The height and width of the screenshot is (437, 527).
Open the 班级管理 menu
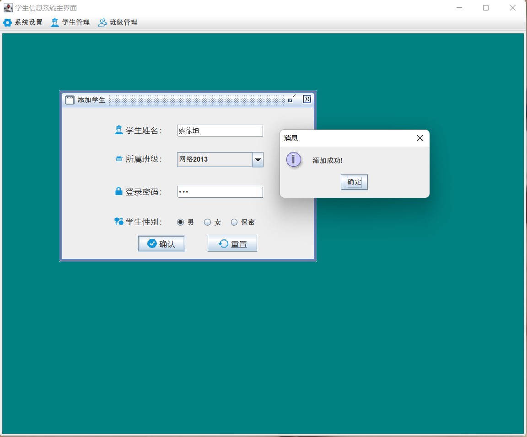pos(118,22)
